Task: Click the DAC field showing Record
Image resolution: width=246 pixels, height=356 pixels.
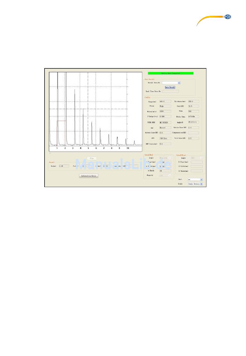Action: tap(165, 128)
